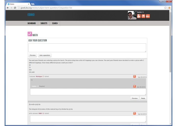Go back with the browser back arrow

click(x=8, y=8)
